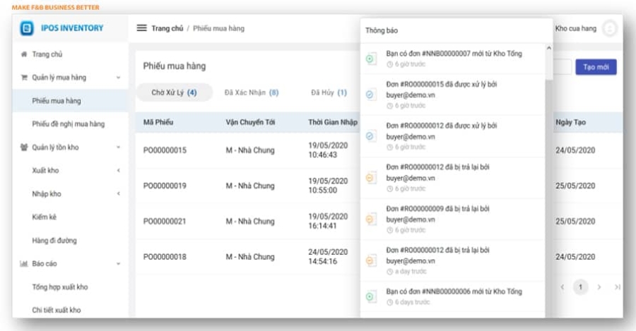
Task: Go to the next page arrow
Action: tap(599, 287)
